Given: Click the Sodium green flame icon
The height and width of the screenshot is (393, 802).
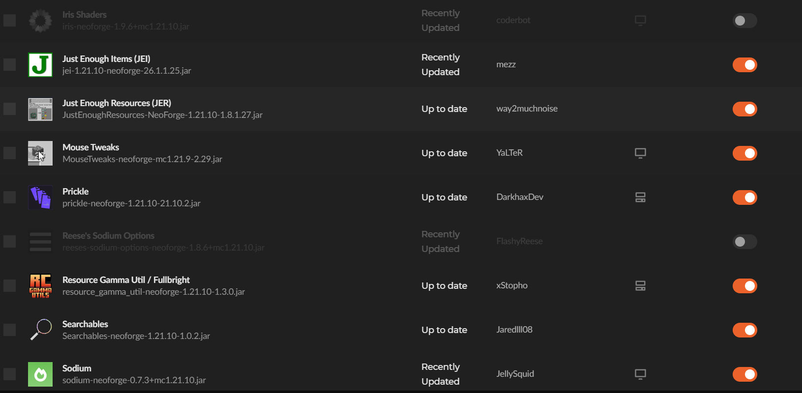Looking at the screenshot, I should click(40, 374).
